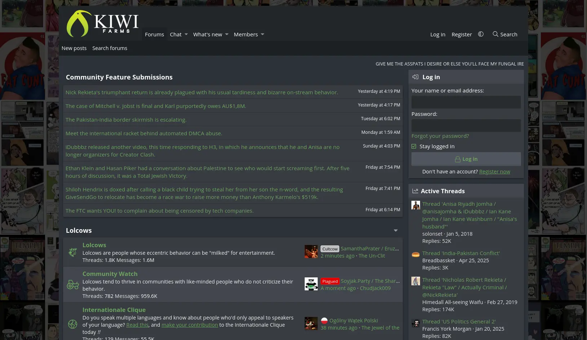Click the avatar beside Ogólny Wątek Polski
Screen dimensions: 587x340
[311, 323]
